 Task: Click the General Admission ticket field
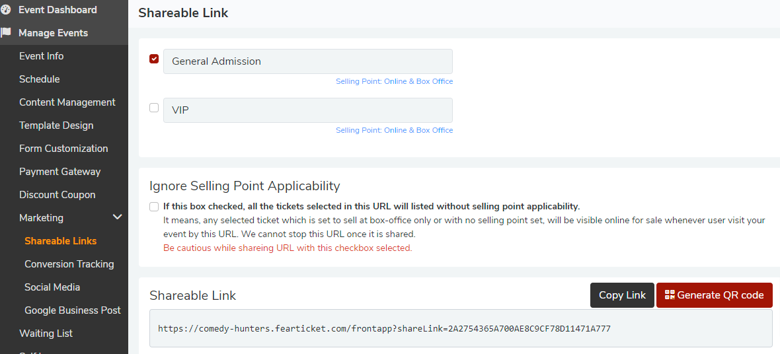[x=308, y=61]
